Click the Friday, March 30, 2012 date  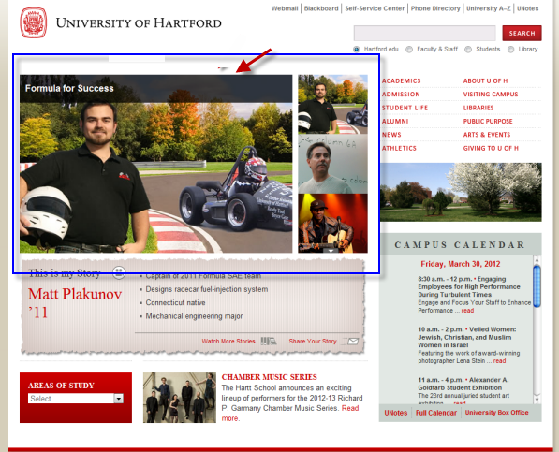point(461,264)
